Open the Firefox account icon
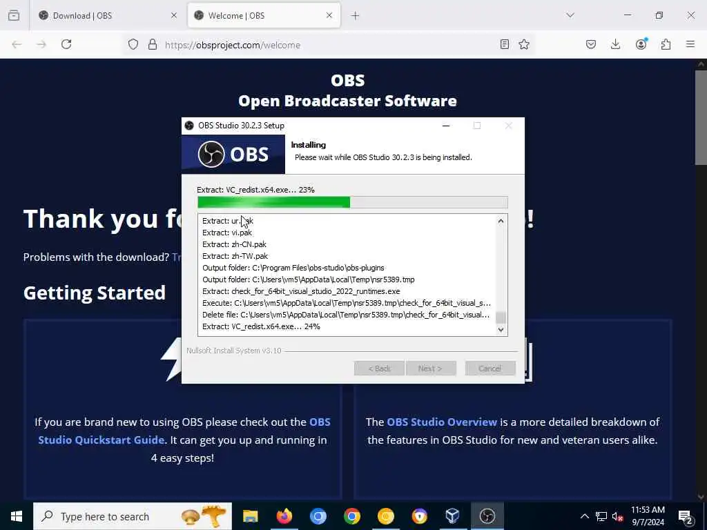Image resolution: width=707 pixels, height=530 pixels. tap(641, 44)
